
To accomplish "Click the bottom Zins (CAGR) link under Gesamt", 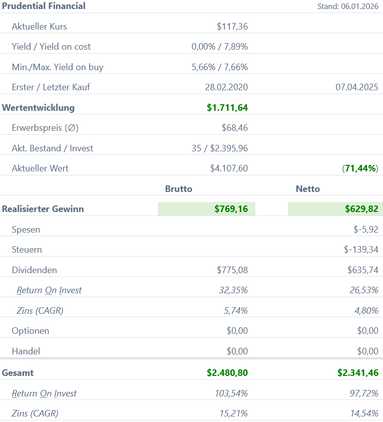I will coord(35,413).
